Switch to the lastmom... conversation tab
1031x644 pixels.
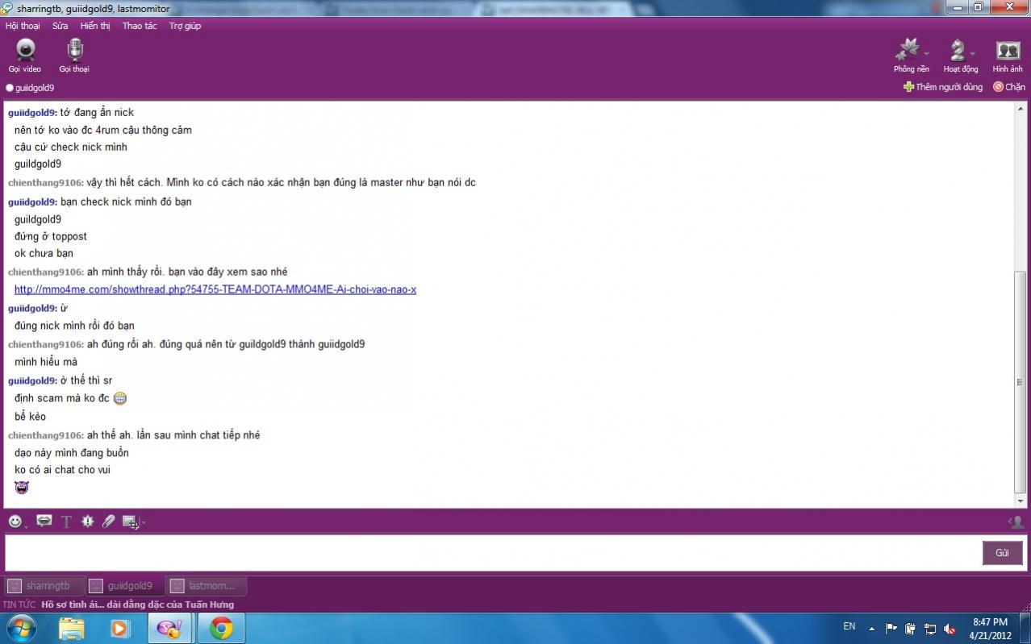(207, 586)
